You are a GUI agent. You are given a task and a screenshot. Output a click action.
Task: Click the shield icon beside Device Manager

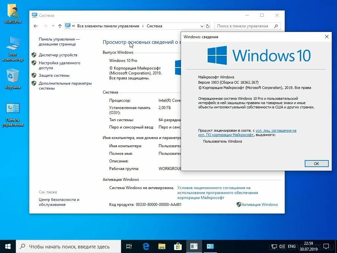click(34, 55)
